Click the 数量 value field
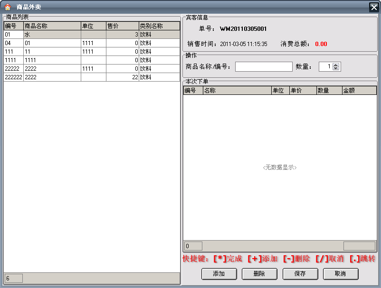Screen dimensions: 381x288 click(325, 66)
